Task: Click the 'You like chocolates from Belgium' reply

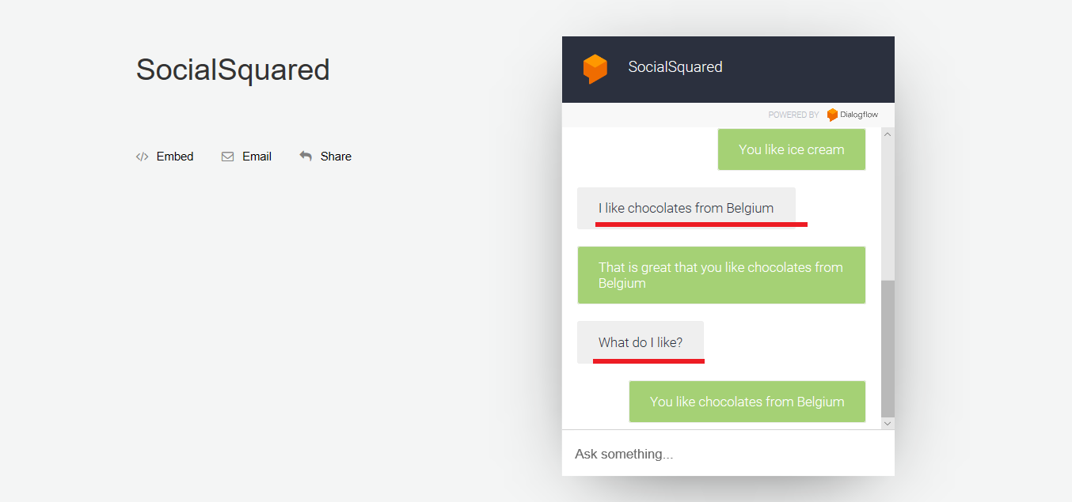Action: tap(747, 402)
